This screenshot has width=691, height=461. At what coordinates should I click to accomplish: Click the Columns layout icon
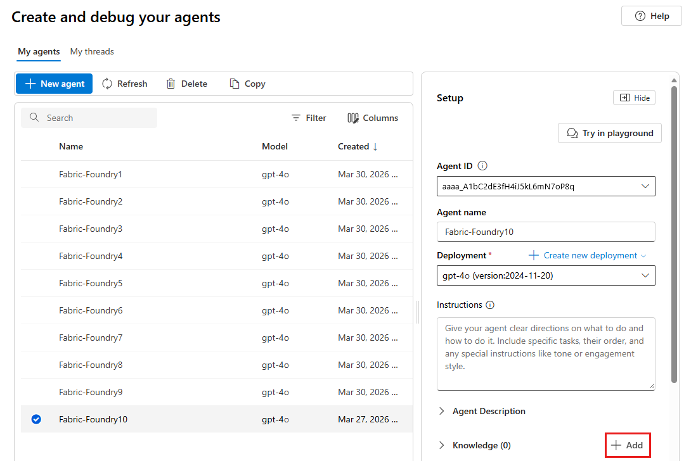click(x=352, y=118)
